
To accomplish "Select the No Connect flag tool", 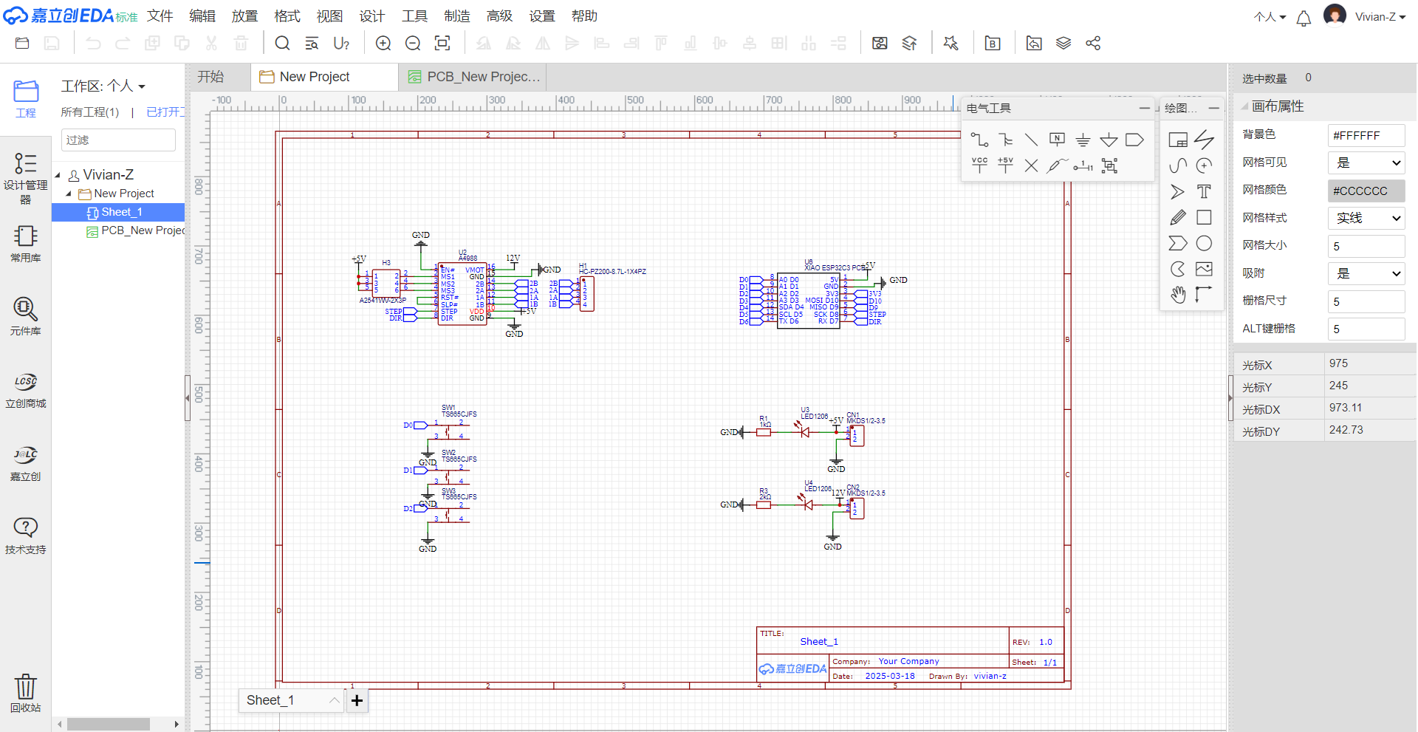I will (x=1031, y=165).
